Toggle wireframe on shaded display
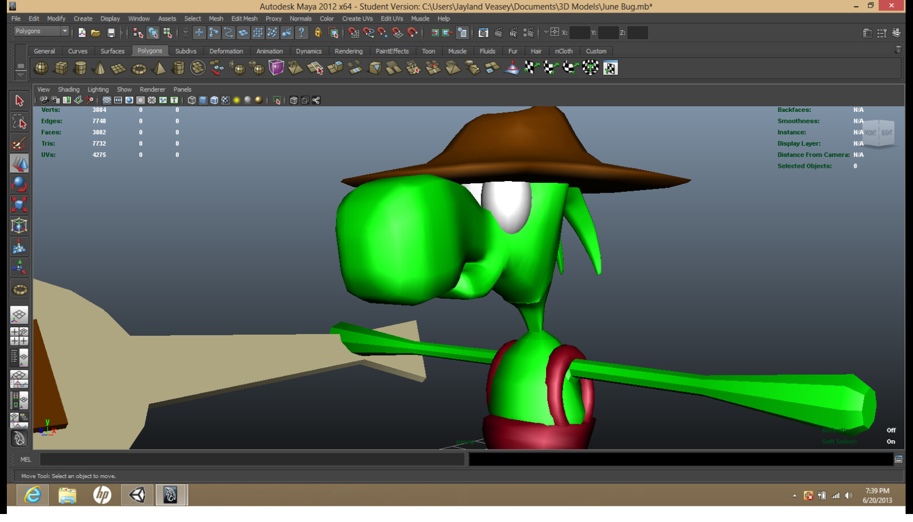 pos(214,101)
